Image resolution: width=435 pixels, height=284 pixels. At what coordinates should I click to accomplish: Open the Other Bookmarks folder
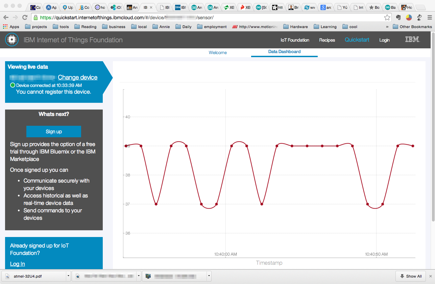412,27
